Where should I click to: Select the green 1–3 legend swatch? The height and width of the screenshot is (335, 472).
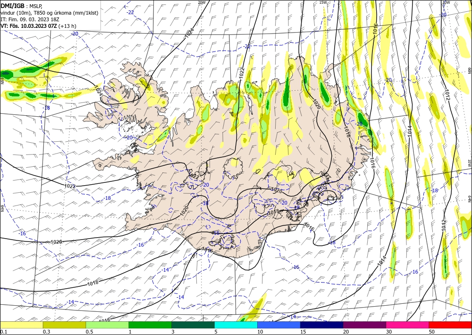[150, 325]
